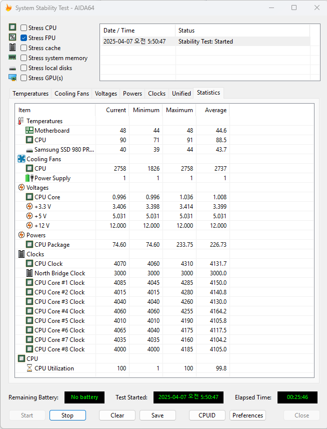This screenshot has height=429, width=327.
Task: Click the North Bridge Clock icon
Action: click(x=29, y=273)
